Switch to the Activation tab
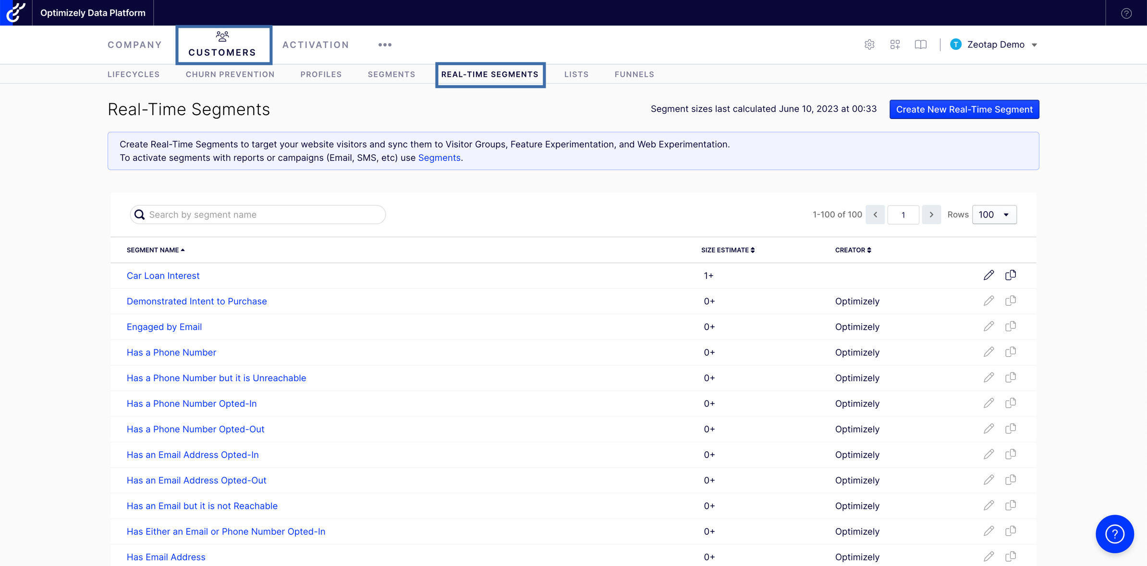 click(316, 45)
